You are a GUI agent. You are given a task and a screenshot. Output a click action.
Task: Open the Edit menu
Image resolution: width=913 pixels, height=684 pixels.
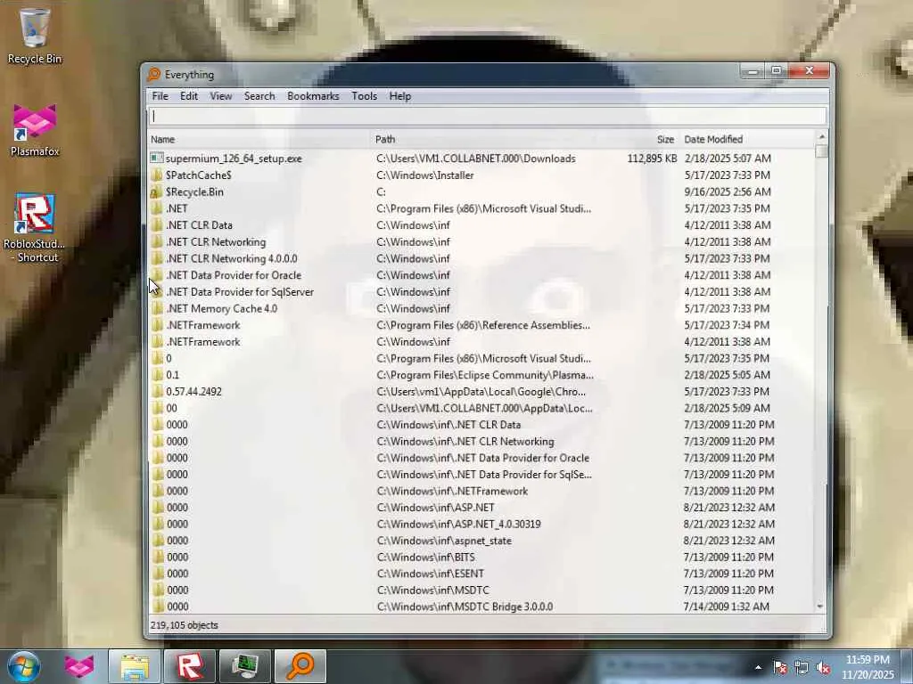point(189,96)
